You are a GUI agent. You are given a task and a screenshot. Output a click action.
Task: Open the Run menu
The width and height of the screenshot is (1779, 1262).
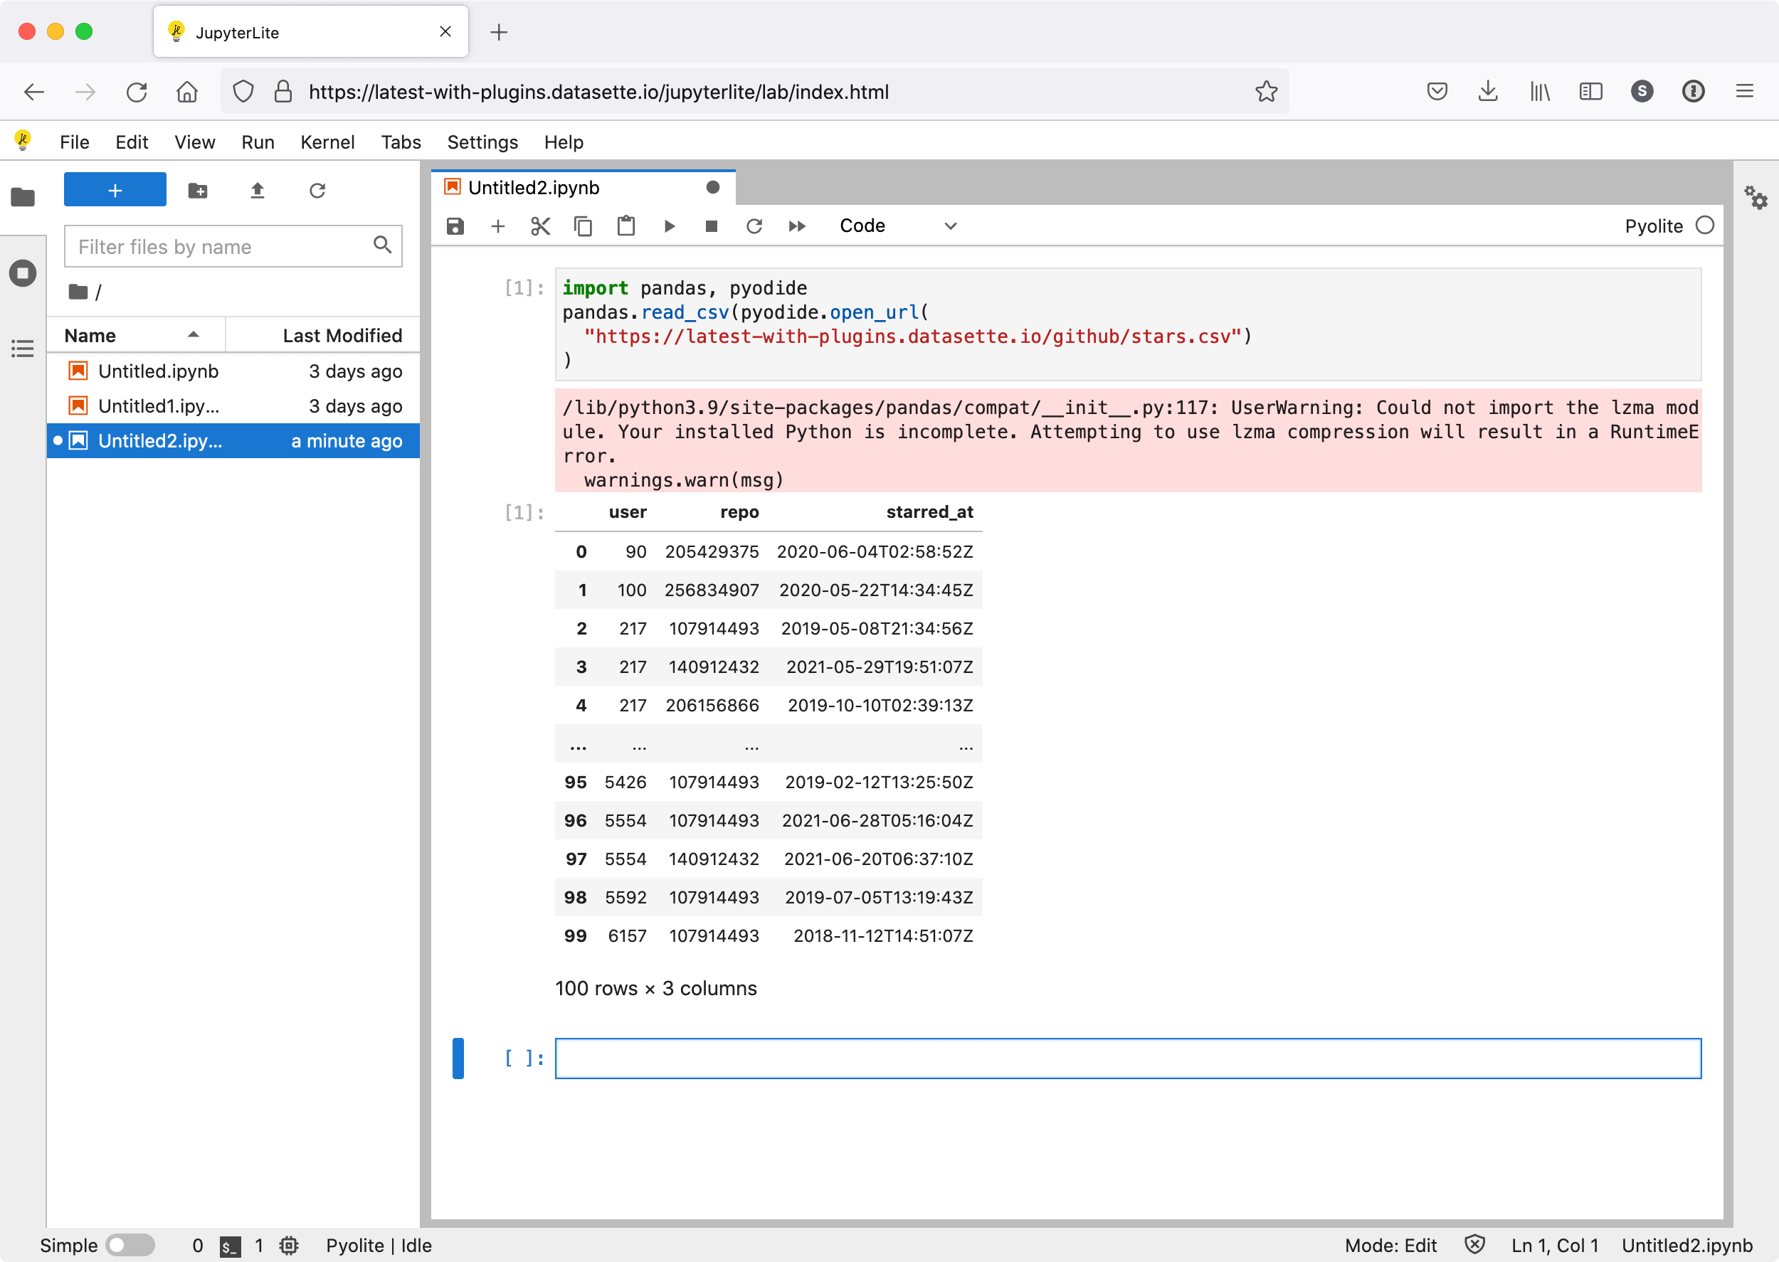point(257,142)
